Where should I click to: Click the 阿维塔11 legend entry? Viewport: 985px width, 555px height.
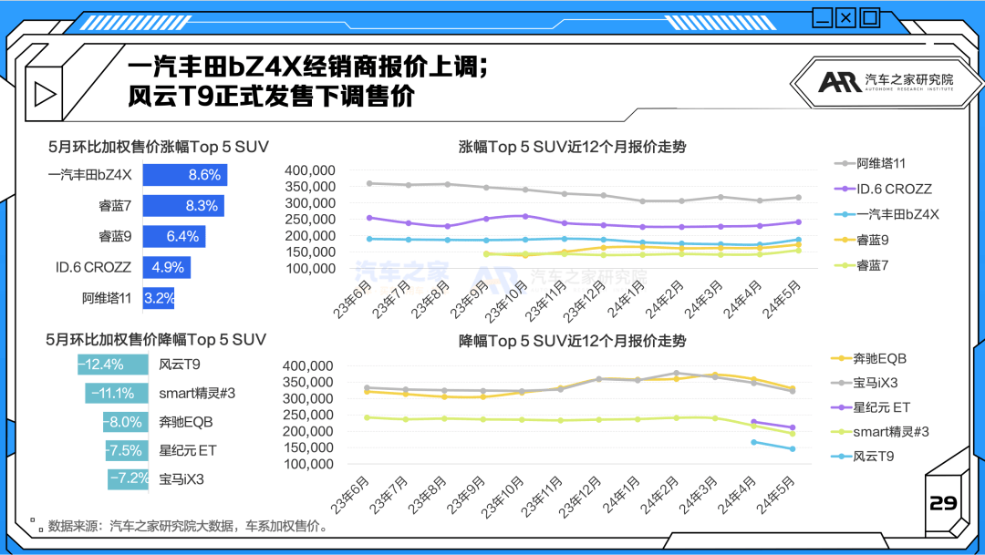click(870, 164)
